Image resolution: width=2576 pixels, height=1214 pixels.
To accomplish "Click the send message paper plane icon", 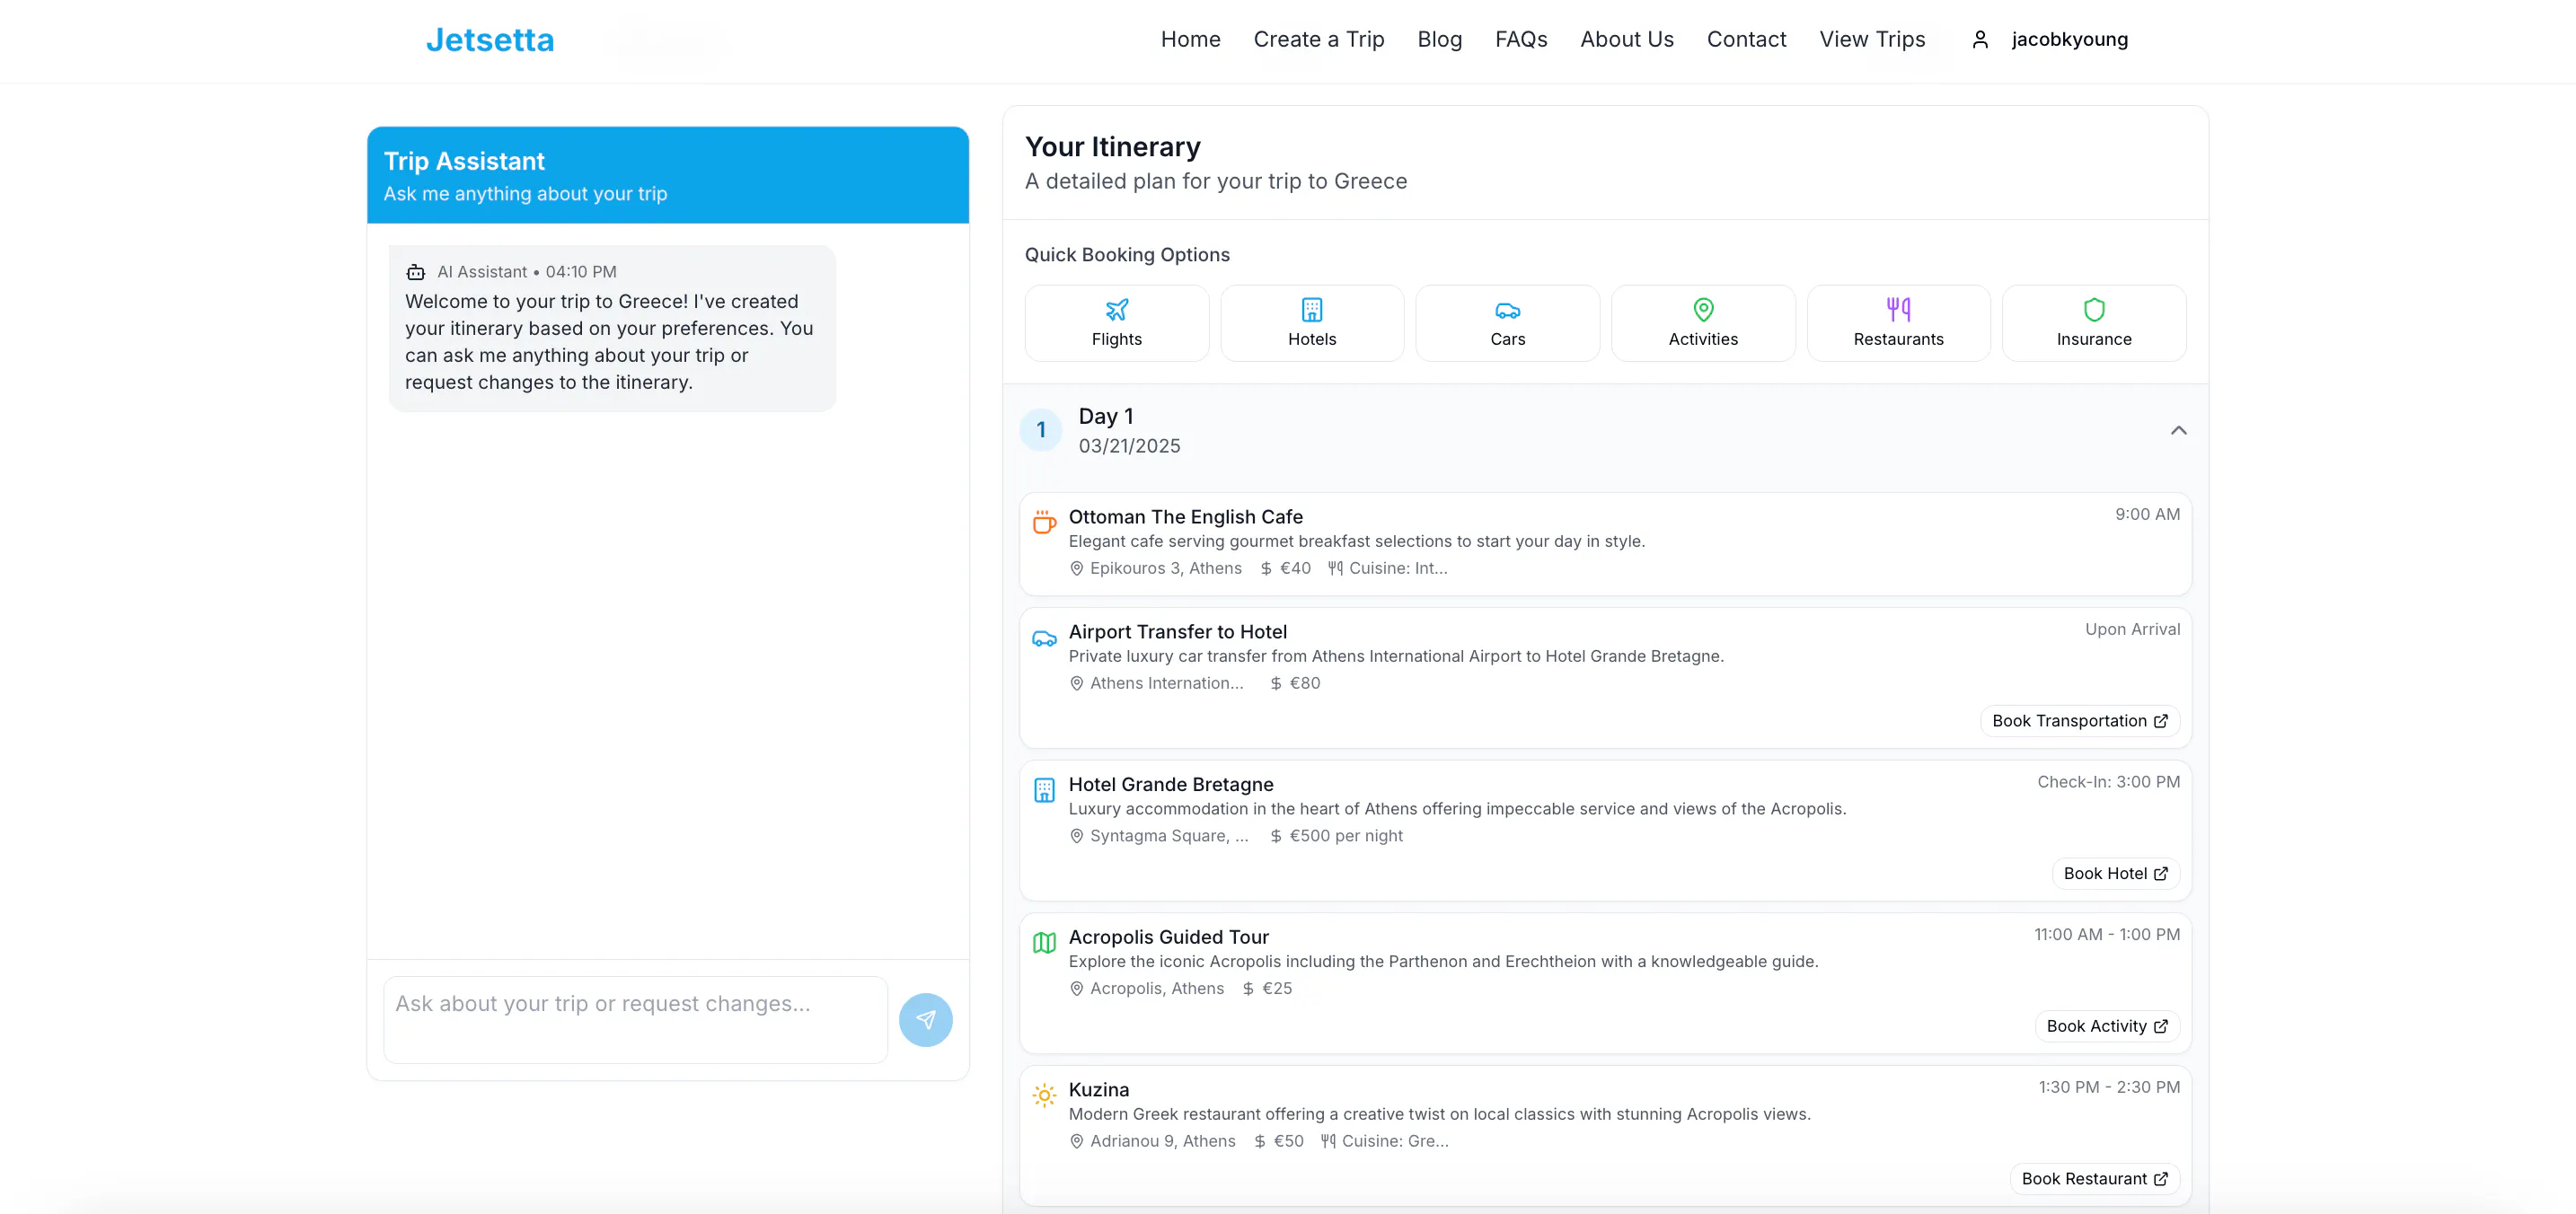I will 925,1019.
